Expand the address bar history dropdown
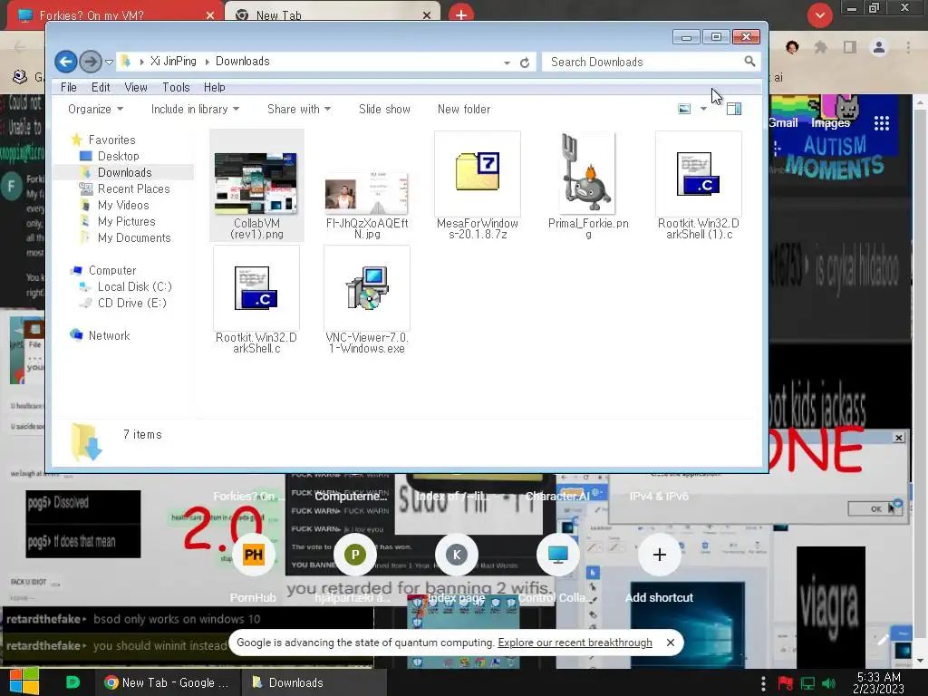The height and width of the screenshot is (696, 928). click(x=507, y=63)
